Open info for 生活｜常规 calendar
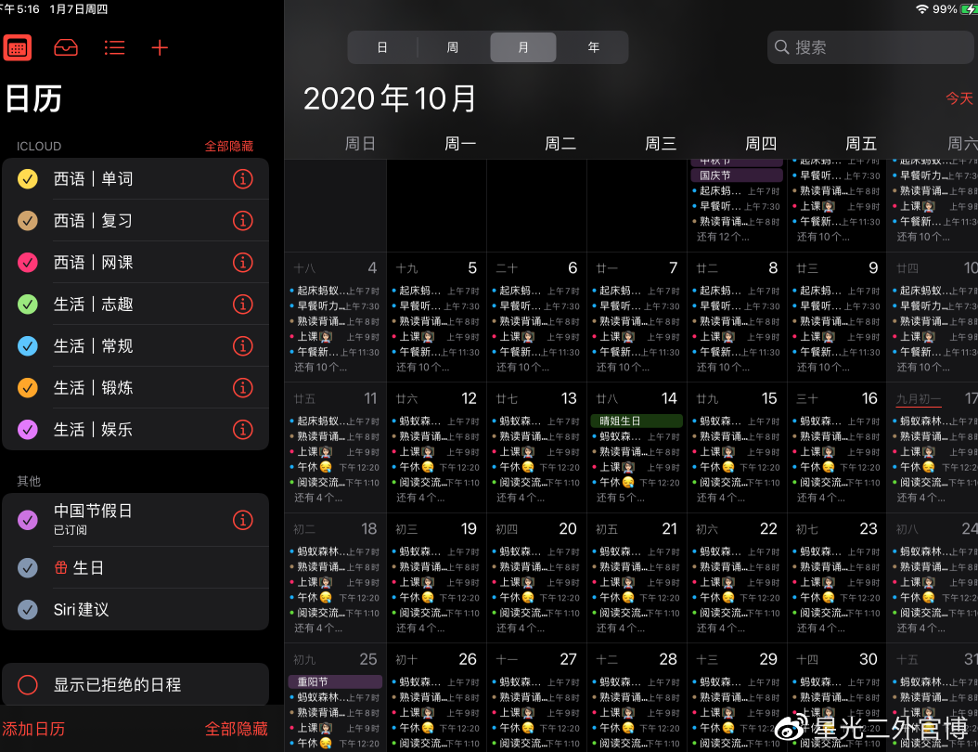 tap(242, 346)
